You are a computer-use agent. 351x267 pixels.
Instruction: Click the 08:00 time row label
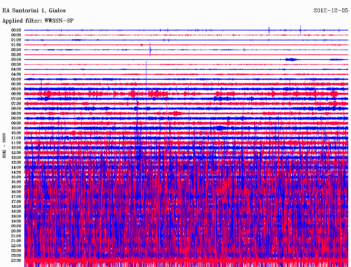(16, 109)
